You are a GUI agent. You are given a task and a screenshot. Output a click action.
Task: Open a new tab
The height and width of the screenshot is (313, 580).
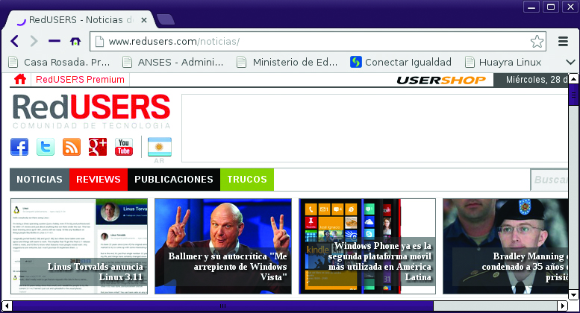pos(166,19)
